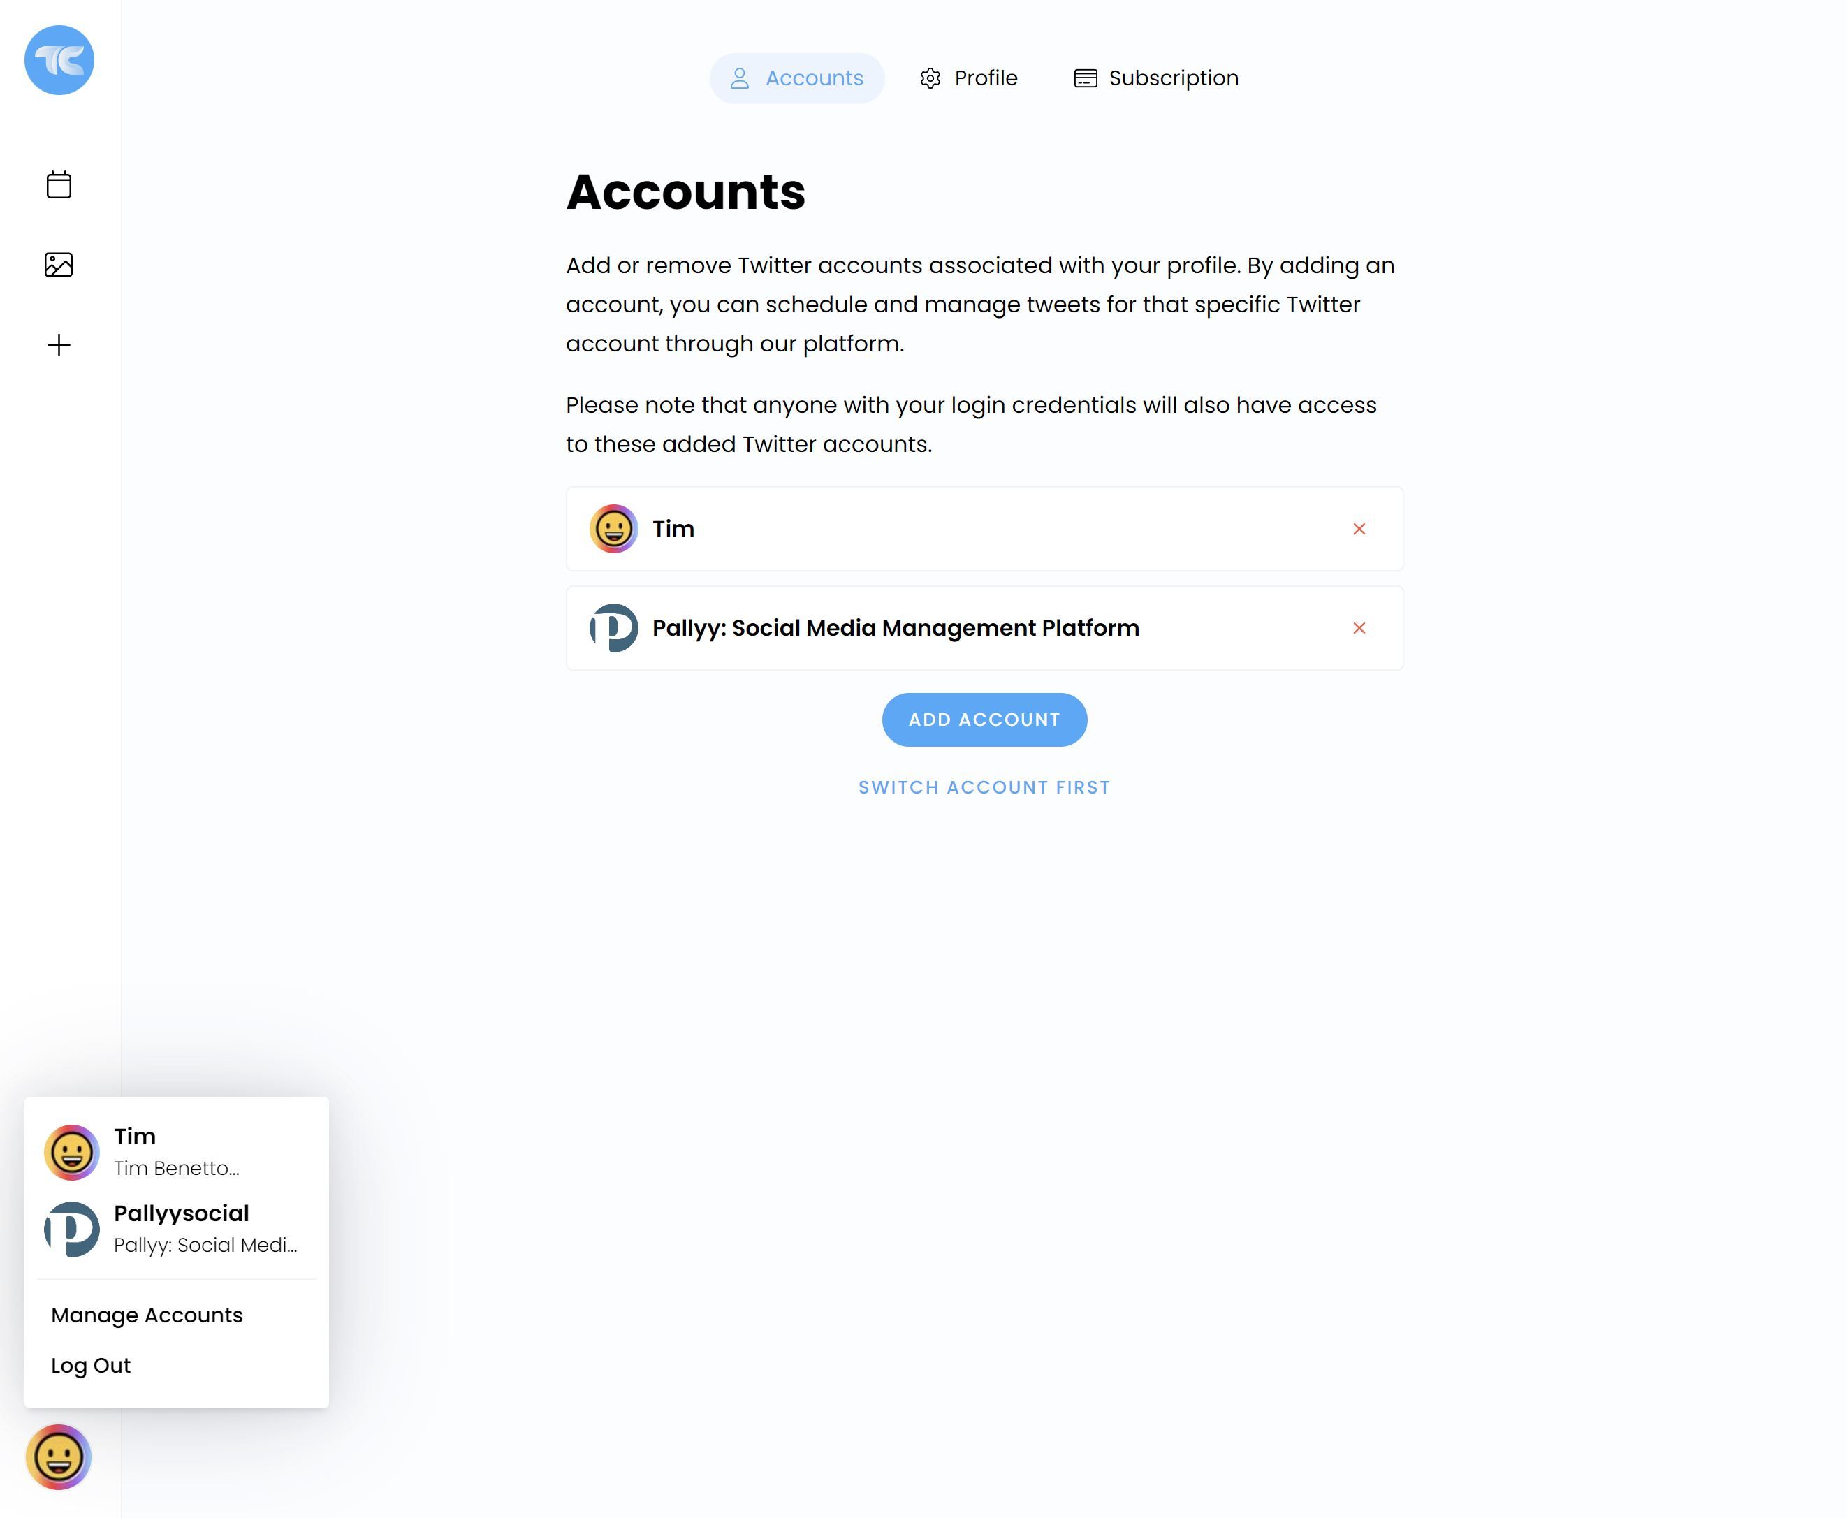
Task: Click SWITCH ACCOUNT FIRST link
Action: (984, 787)
